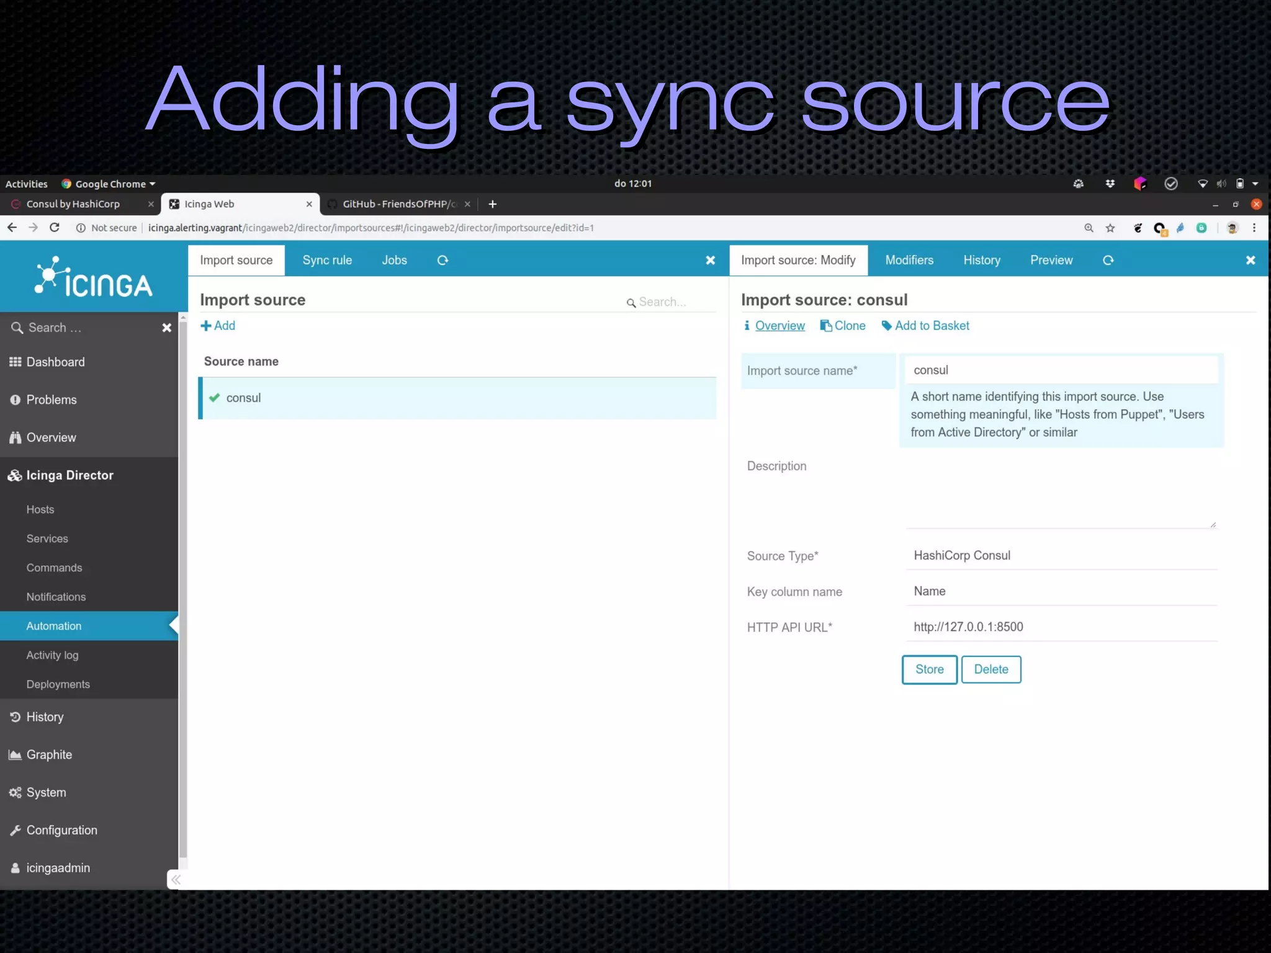Close the left Import source column

(x=711, y=261)
